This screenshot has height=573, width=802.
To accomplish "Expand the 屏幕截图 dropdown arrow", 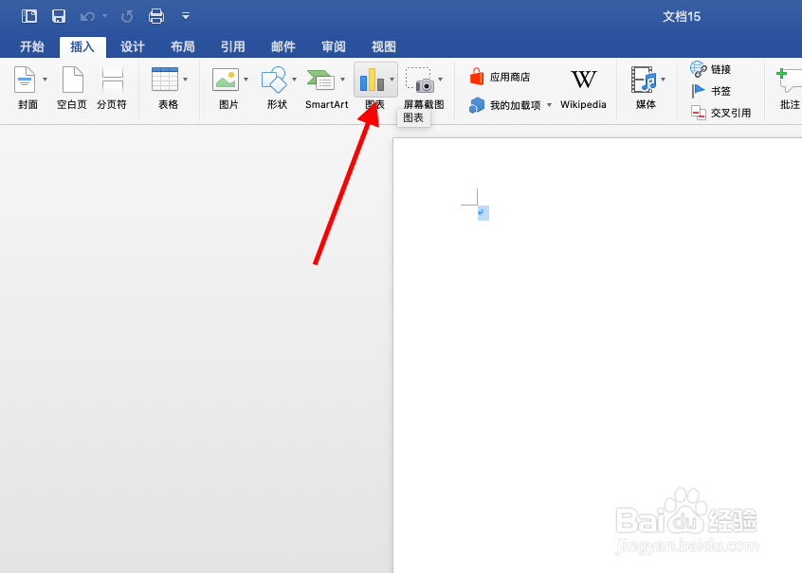I will click(x=441, y=80).
